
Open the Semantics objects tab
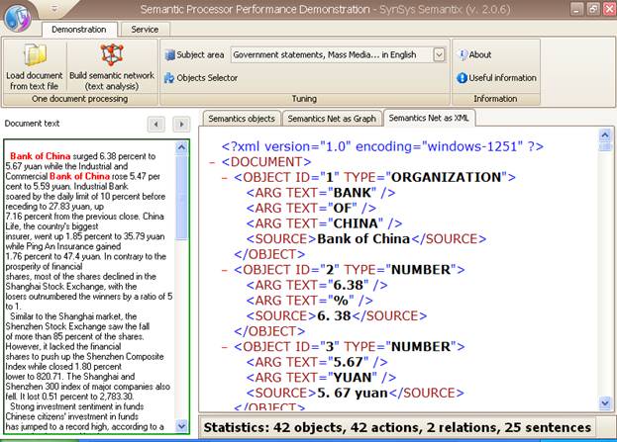[242, 119]
